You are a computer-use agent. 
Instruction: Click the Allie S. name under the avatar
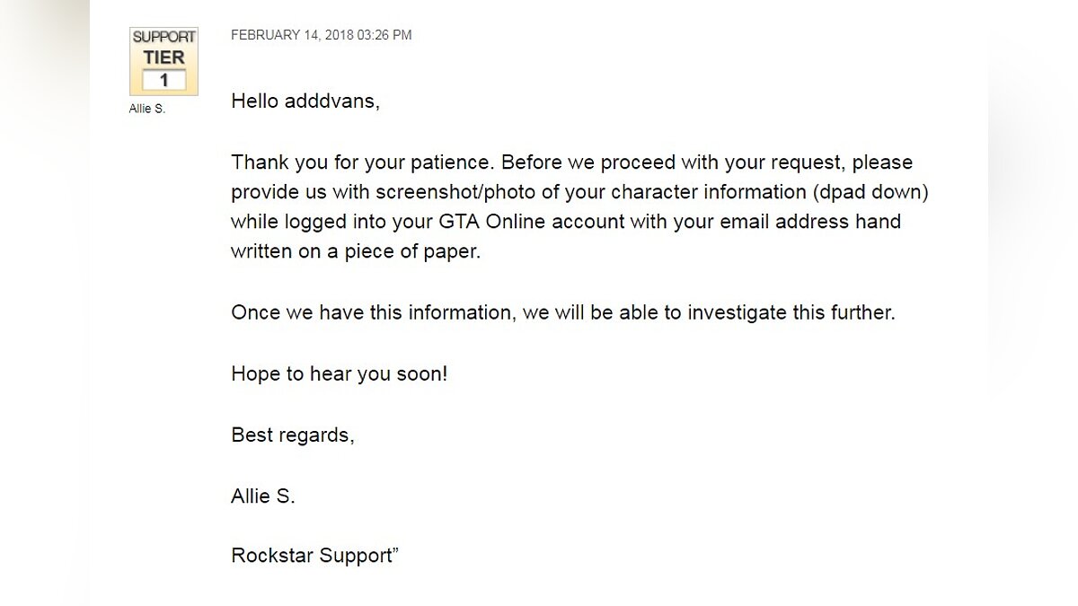tap(147, 109)
